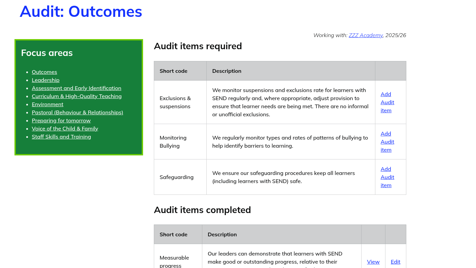Select Curriculum & High-Quality Teaching link
The image size is (476, 268).
click(77, 96)
